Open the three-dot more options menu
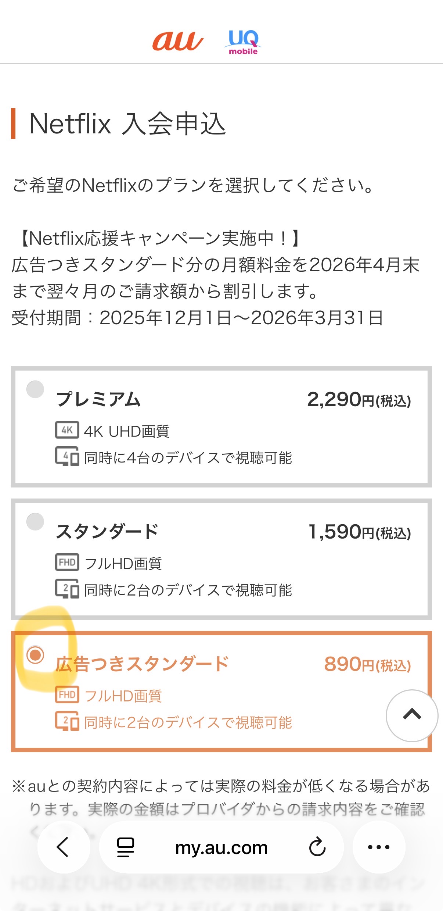 [379, 847]
